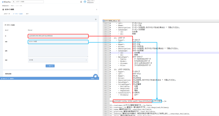The height and width of the screenshot is (116, 219).
Task: Click the Mashu server status icon in footer
Action: [x=2, y=79]
